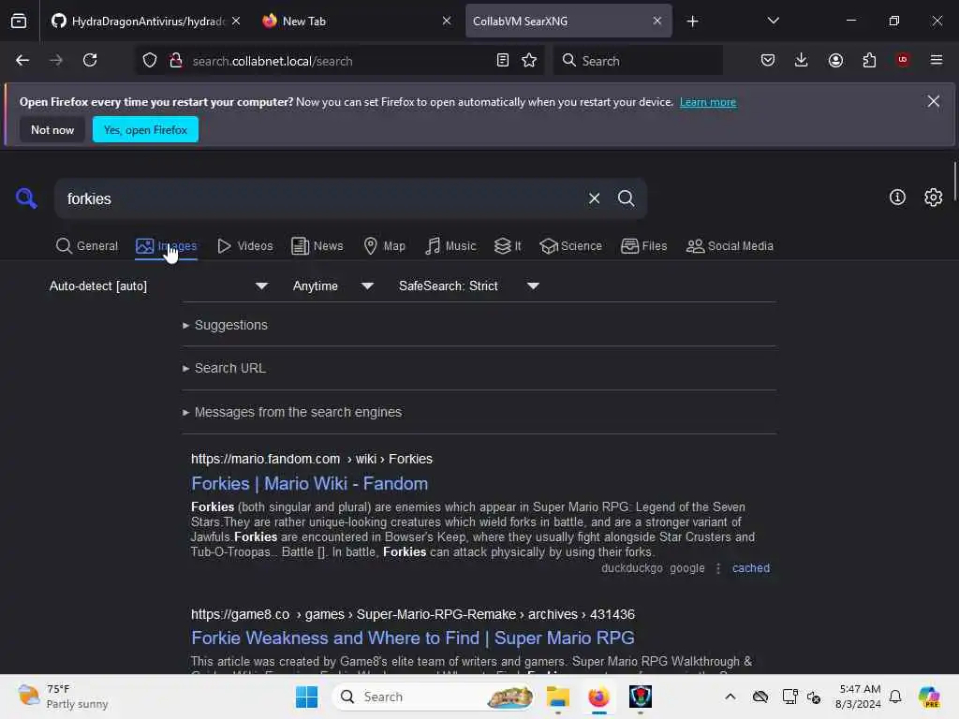This screenshot has width=959, height=719.
Task: Toggle reader view icon in address bar
Action: click(503, 60)
